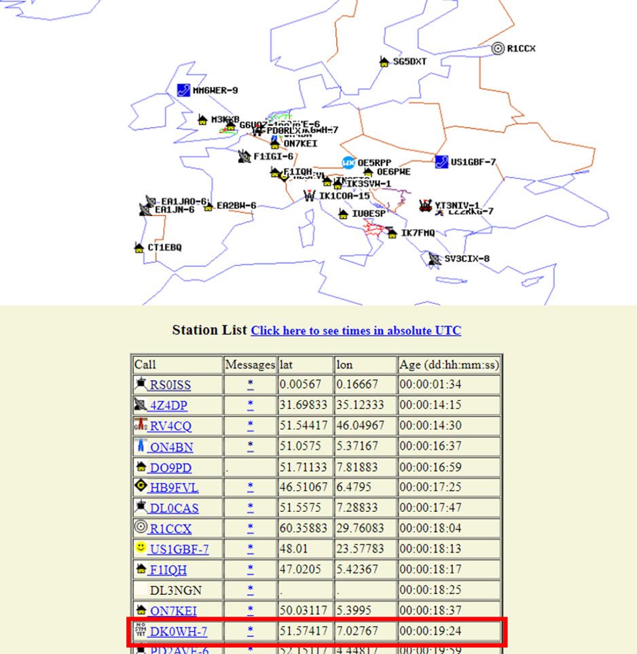
Task: Click latitude value 46.51067
Action: 304,487
